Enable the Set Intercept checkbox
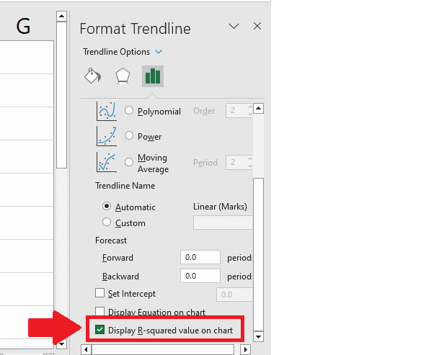The image size is (426, 355). pyautogui.click(x=99, y=293)
